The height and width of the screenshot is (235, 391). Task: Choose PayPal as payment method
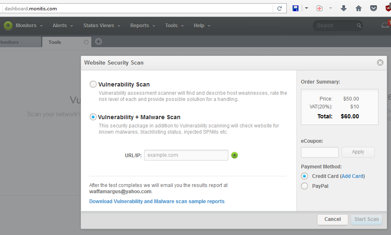(x=305, y=186)
